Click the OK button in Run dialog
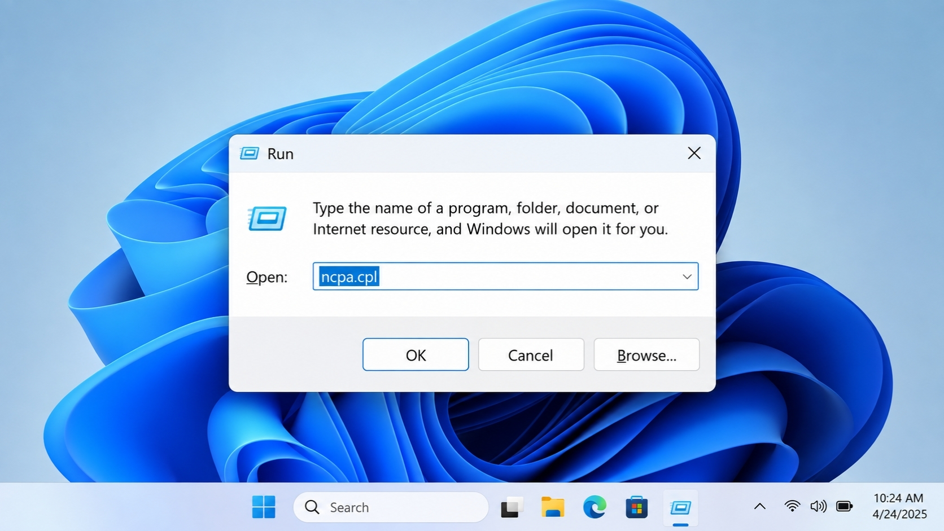Image resolution: width=944 pixels, height=531 pixels. tap(416, 354)
